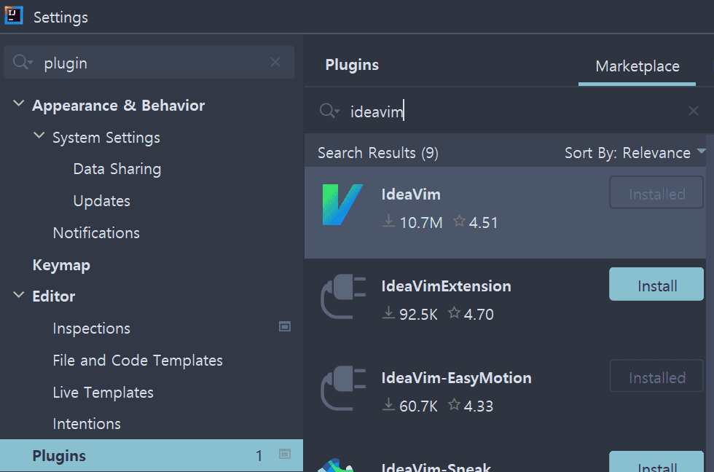Clear the 'plugin' settings search text

tap(275, 62)
